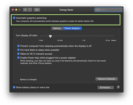Click the 'Battery is charged.' status text
Image resolution: width=133 pixels, height=105 pixels.
pyautogui.click(x=29, y=79)
